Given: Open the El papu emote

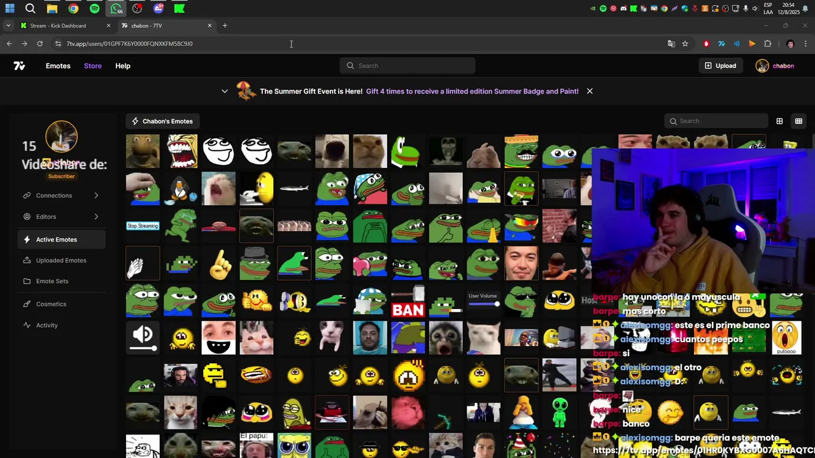Looking at the screenshot, I should point(257,445).
